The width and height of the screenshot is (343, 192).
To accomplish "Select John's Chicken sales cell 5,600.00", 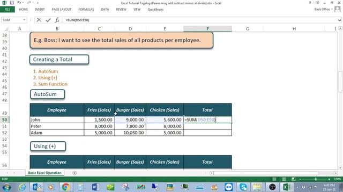I will [165, 119].
